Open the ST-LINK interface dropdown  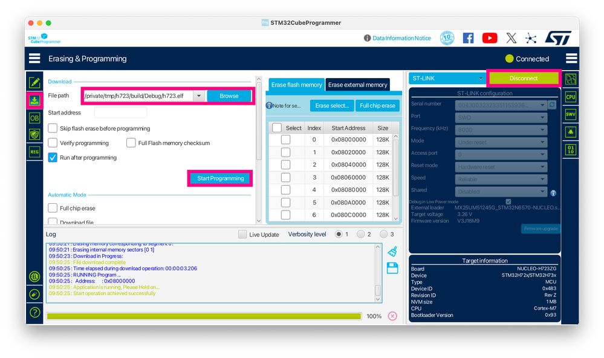coord(447,78)
